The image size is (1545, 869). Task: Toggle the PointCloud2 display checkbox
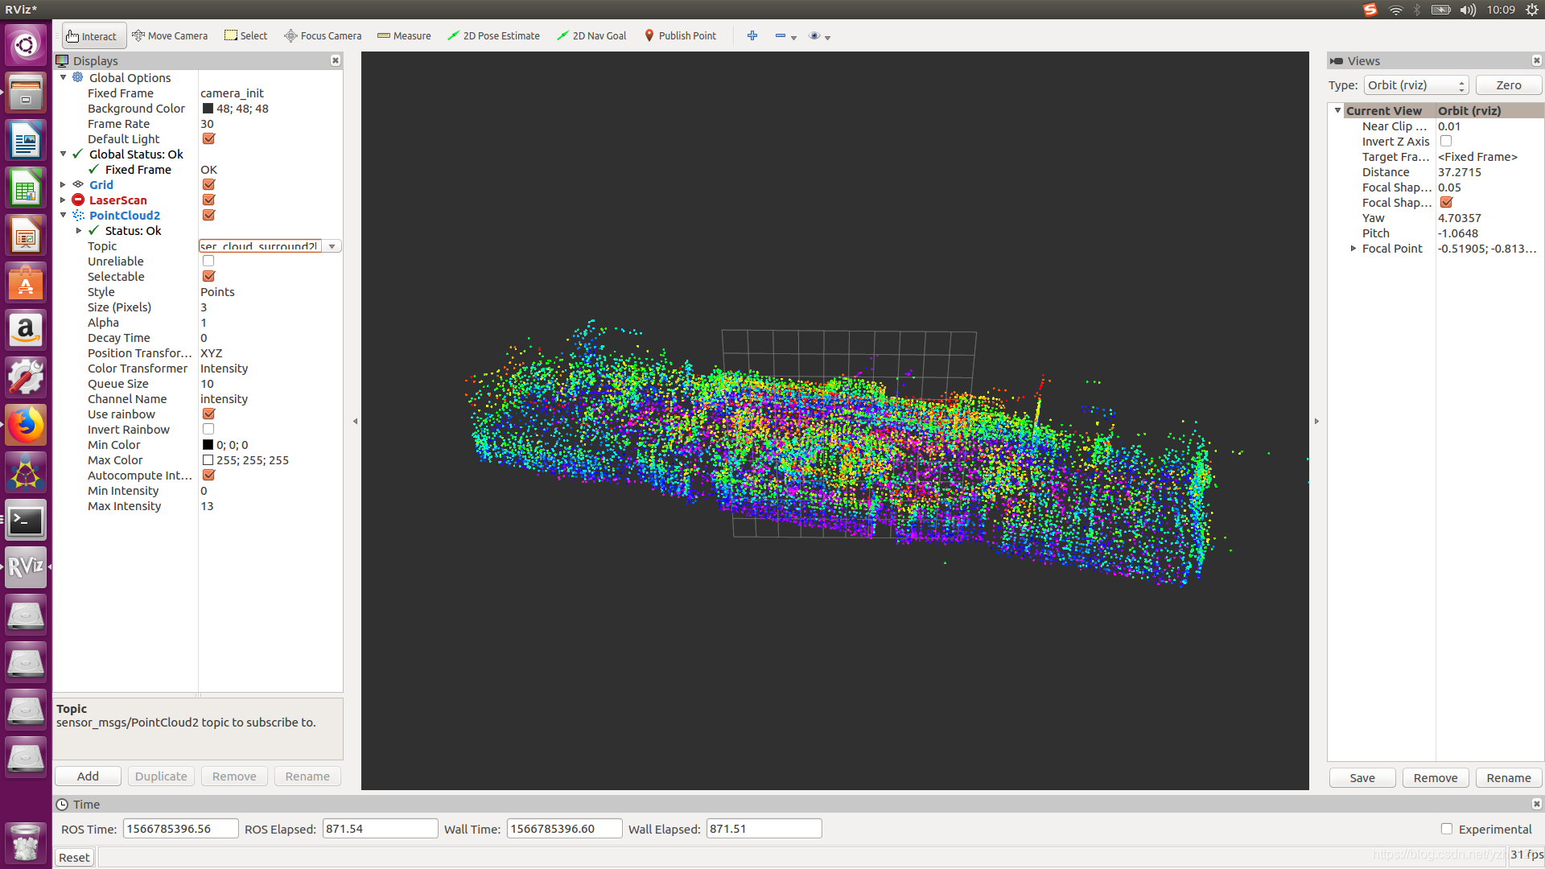(x=208, y=216)
